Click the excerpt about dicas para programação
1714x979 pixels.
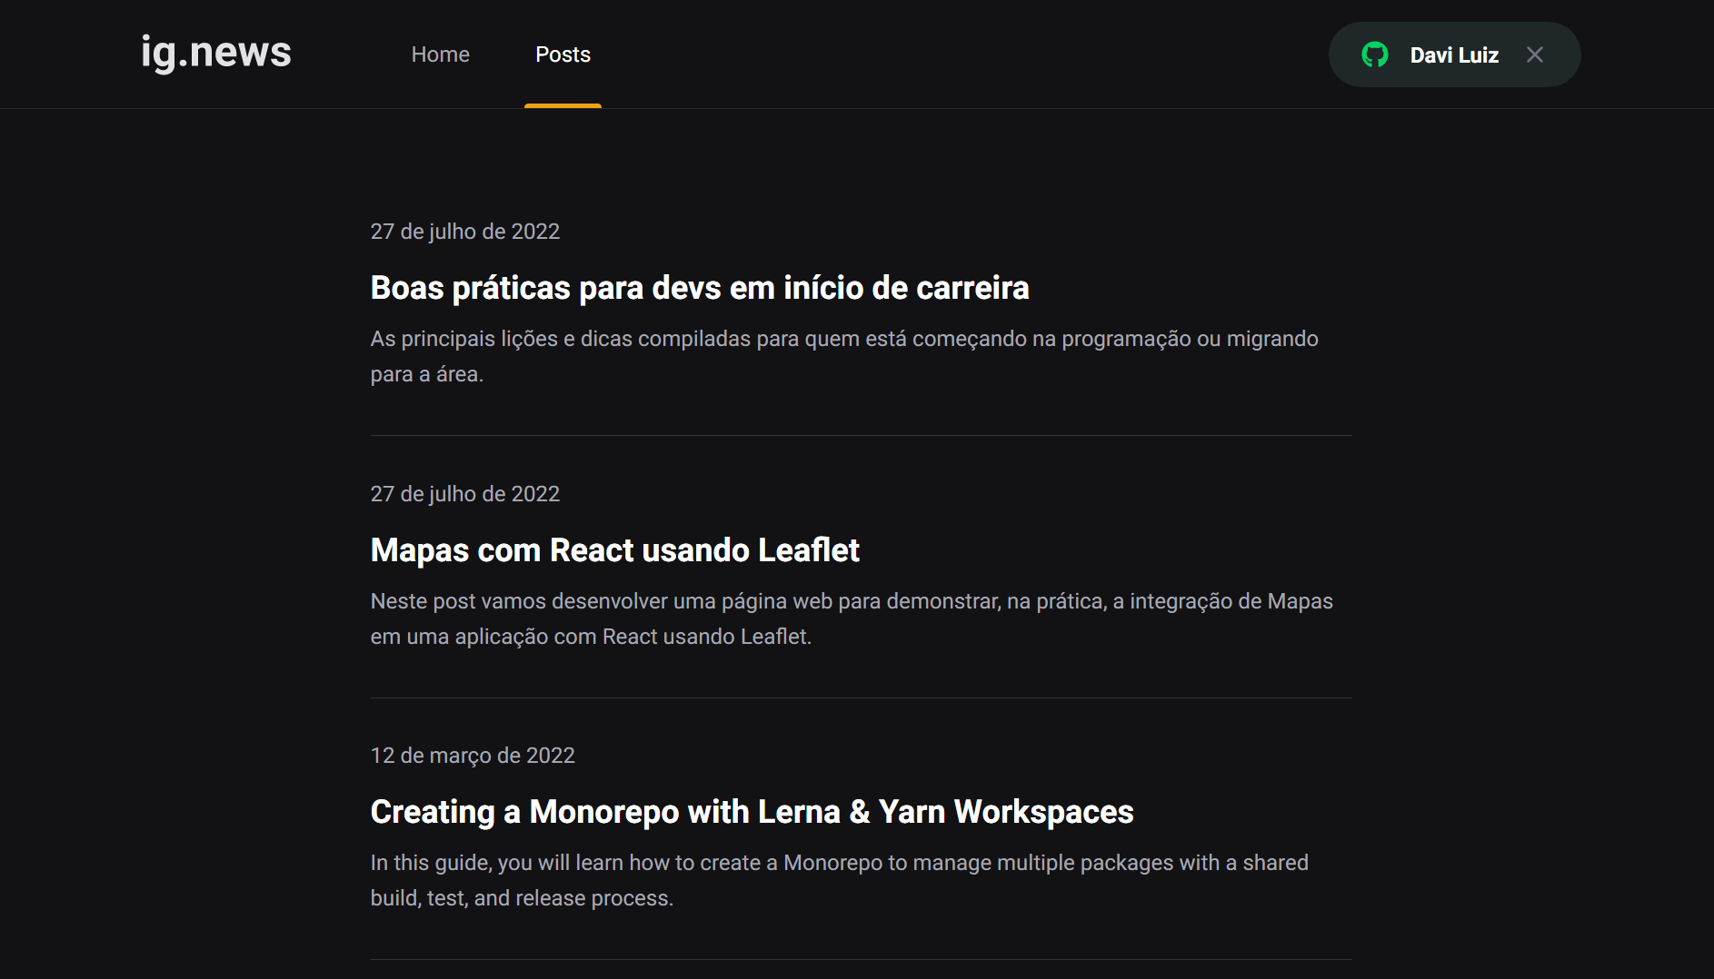tap(842, 355)
